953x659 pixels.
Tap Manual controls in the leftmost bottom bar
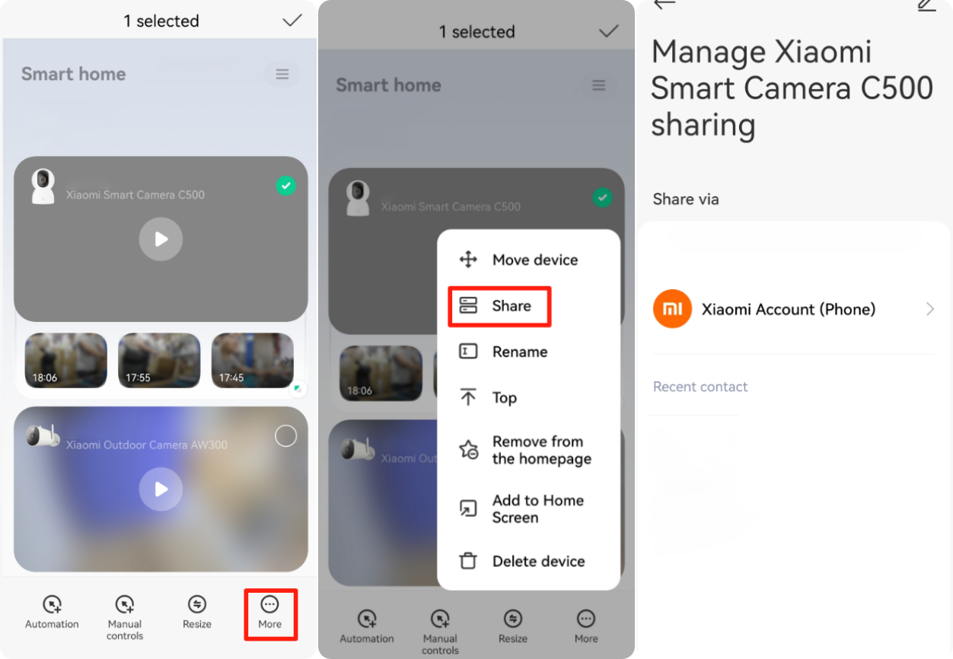click(125, 616)
